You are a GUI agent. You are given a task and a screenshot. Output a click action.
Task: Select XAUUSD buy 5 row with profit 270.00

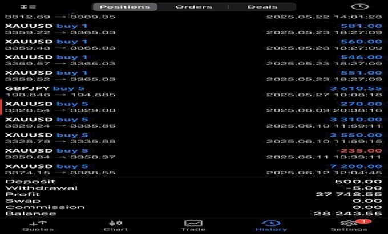pos(193,107)
